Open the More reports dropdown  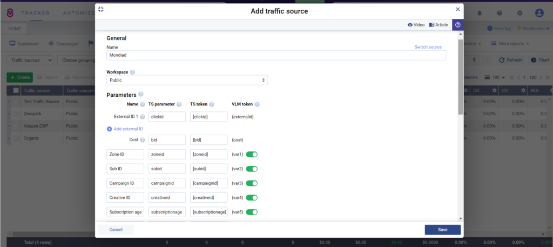(510, 43)
